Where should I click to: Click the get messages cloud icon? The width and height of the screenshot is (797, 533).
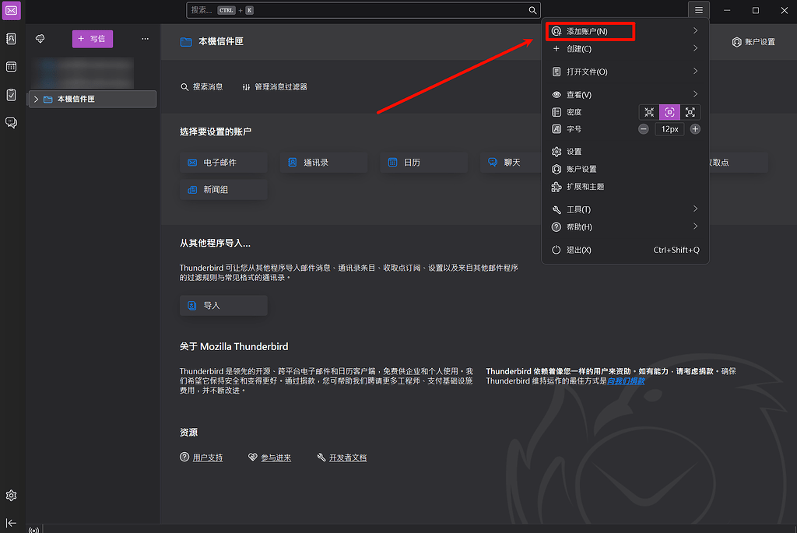pos(40,39)
